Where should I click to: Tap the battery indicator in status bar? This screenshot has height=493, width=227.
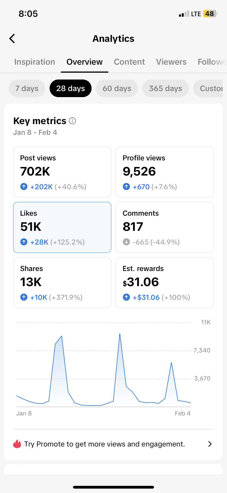(x=210, y=14)
